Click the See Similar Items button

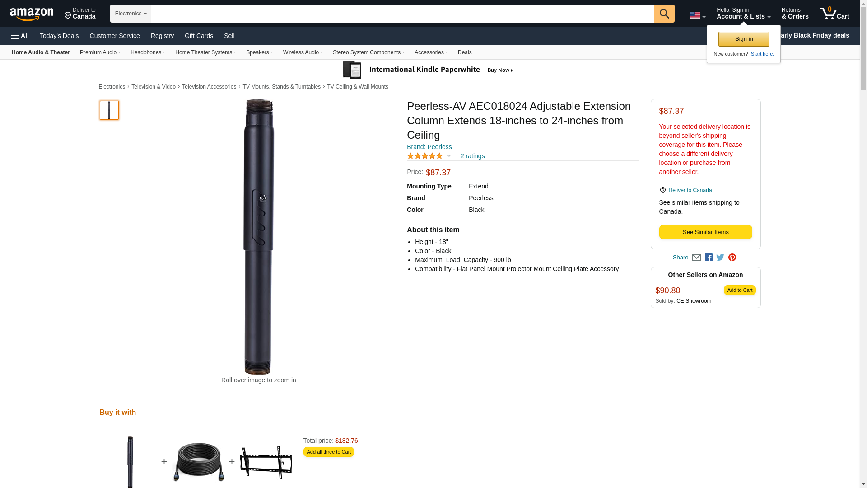coord(705,232)
